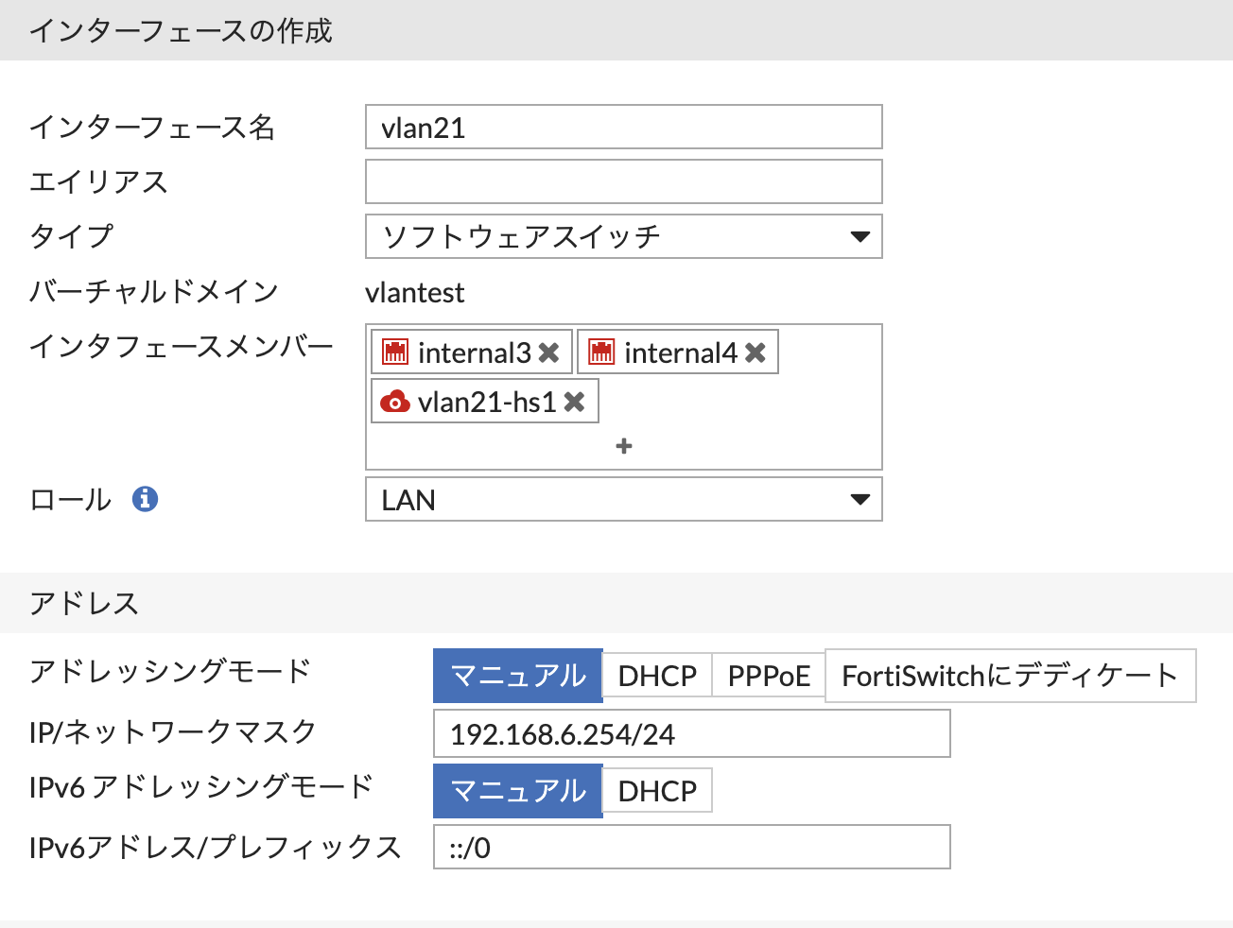Click the インターフェース名 field
Image resolution: width=1233 pixels, height=928 pixels.
(623, 128)
